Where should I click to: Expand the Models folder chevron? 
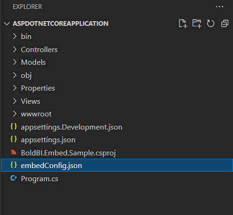pos(15,62)
